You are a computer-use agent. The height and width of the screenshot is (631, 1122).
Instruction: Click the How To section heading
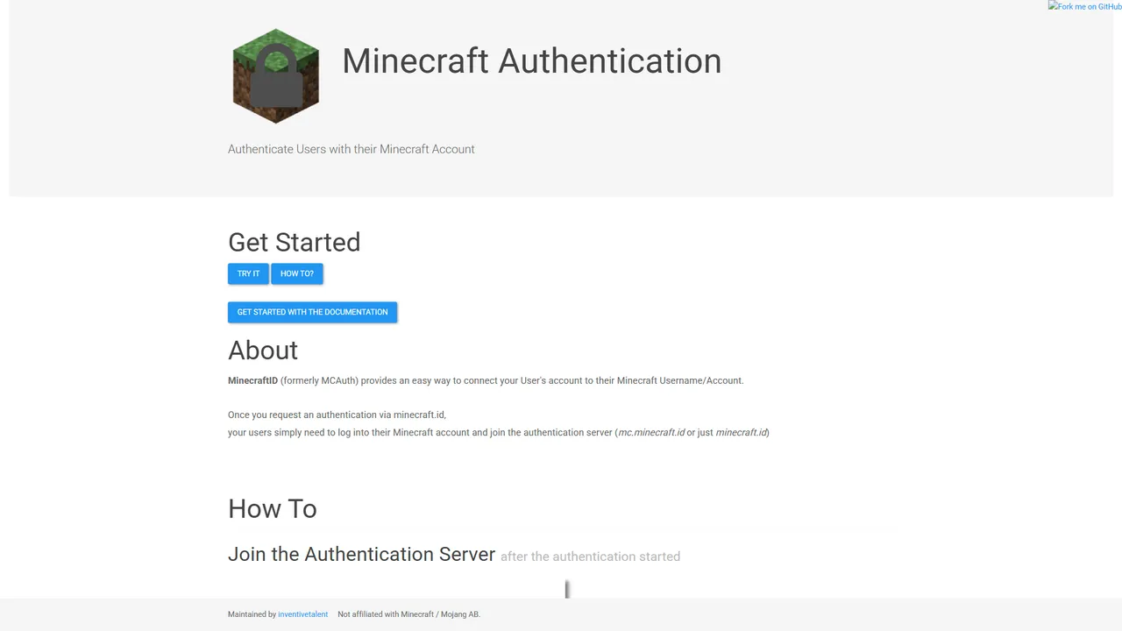[x=272, y=508]
